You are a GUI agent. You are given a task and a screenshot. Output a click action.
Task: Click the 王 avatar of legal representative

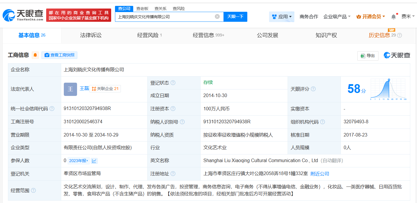coord(70,89)
